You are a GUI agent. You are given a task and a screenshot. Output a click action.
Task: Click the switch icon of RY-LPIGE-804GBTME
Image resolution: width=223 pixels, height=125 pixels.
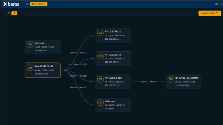point(171,79)
